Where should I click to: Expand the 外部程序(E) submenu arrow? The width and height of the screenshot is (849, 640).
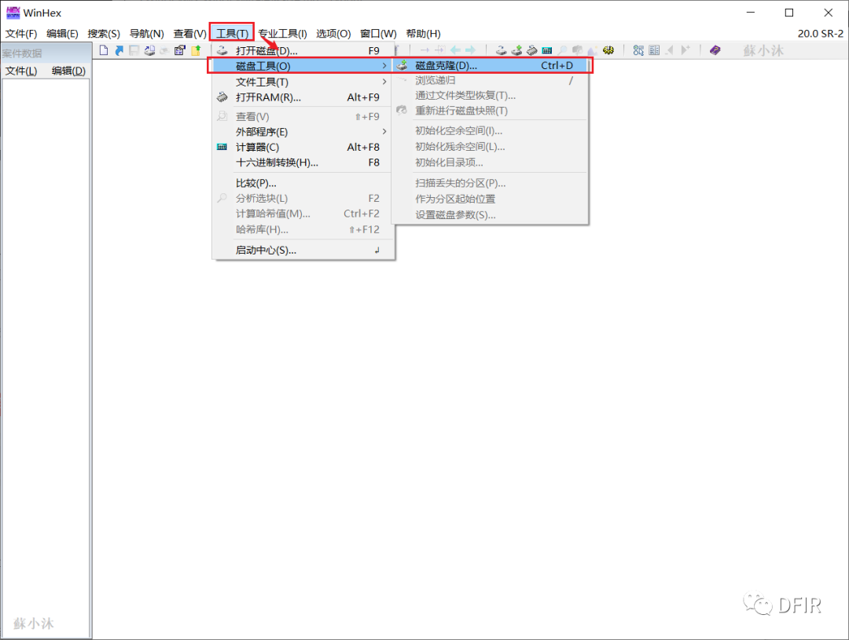click(x=384, y=131)
